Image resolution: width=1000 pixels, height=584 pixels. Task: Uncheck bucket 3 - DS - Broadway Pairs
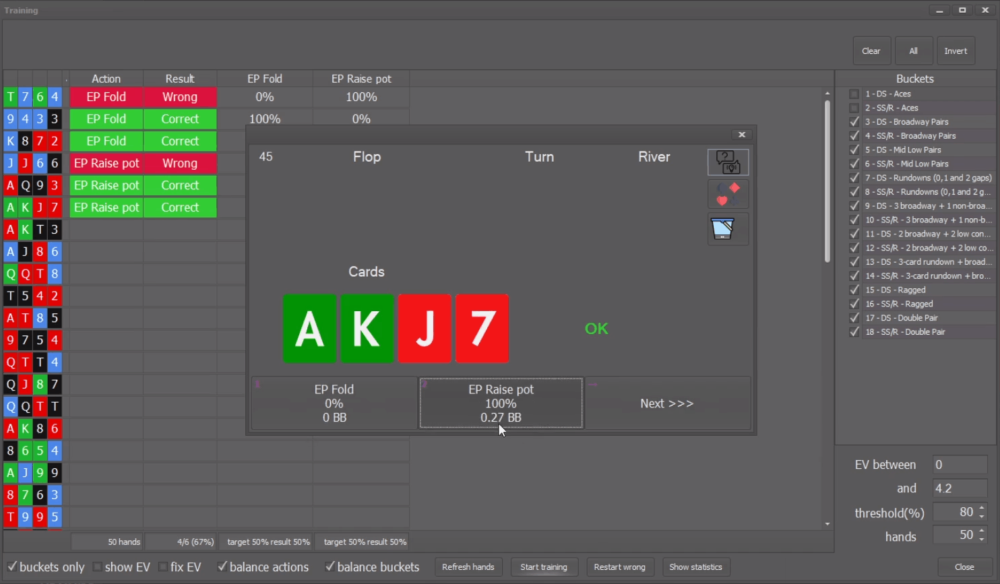coord(854,122)
